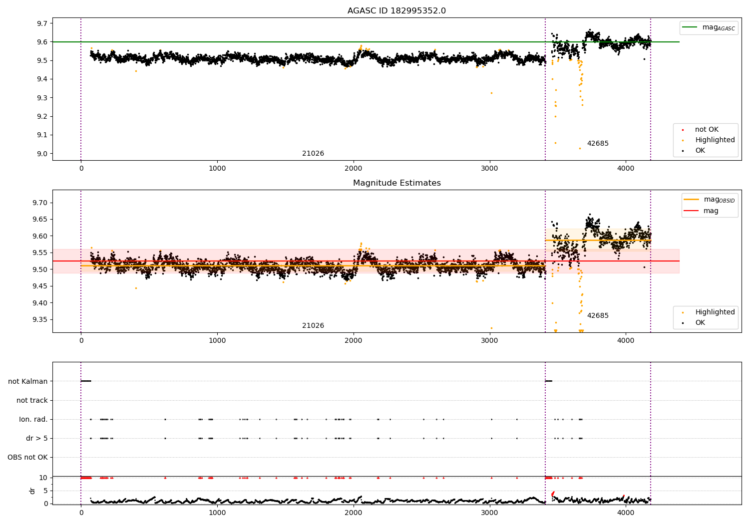The image size is (749, 524).
Task: Click the red 'not OK' legend marker
Action: (683, 130)
